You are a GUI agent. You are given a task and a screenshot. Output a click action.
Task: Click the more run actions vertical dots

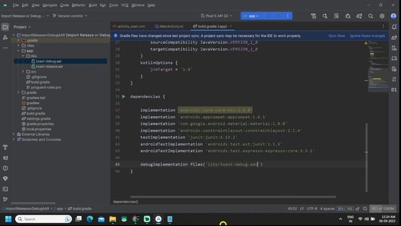click(x=288, y=16)
